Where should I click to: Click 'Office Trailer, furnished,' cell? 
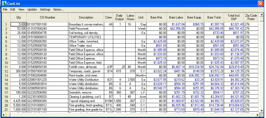[86, 41]
